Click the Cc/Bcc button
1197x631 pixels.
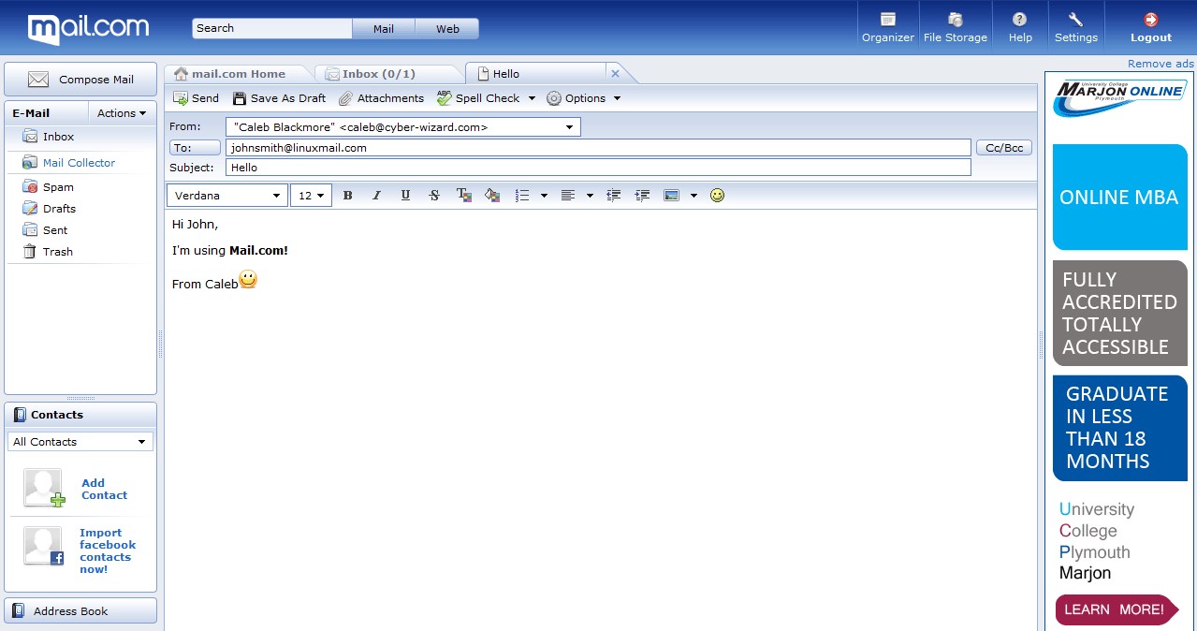click(x=1003, y=148)
